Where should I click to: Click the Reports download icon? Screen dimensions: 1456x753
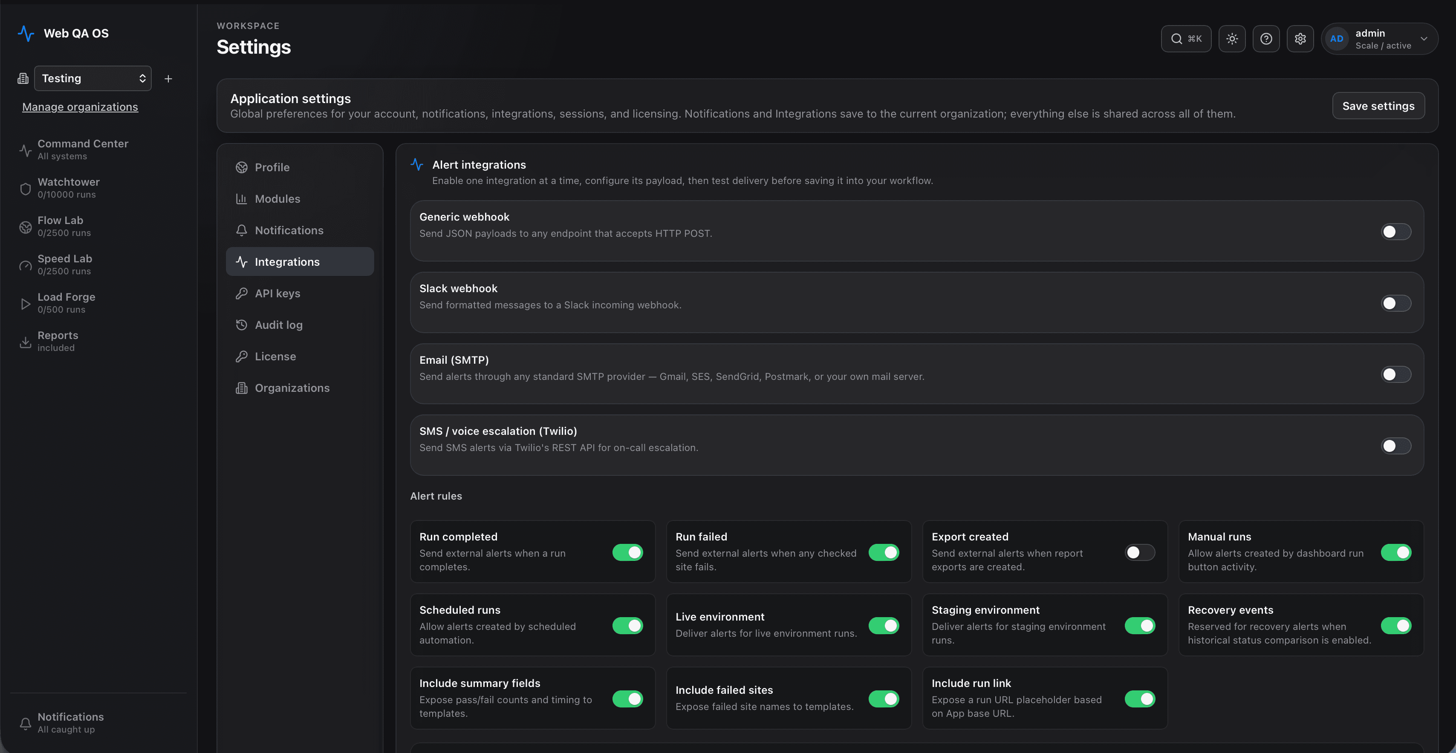click(26, 342)
